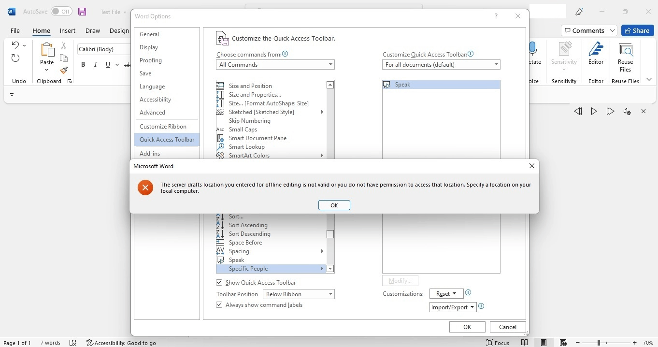
Task: Click the Cut scissors icon
Action: pyautogui.click(x=64, y=46)
